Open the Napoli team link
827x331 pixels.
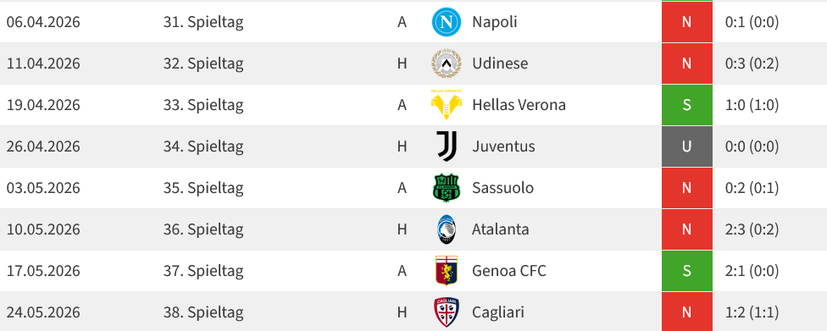[x=494, y=22]
